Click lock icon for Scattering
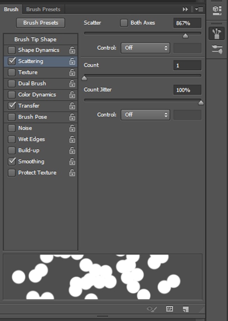This screenshot has height=321, width=228. (x=72, y=61)
